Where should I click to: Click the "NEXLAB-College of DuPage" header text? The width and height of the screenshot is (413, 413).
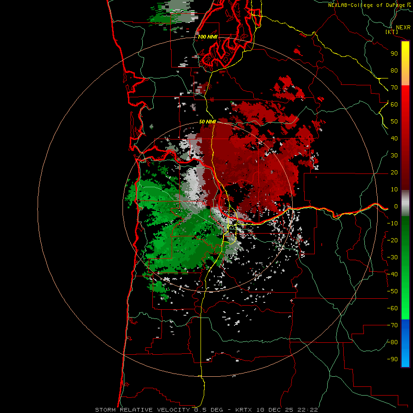tap(367, 5)
